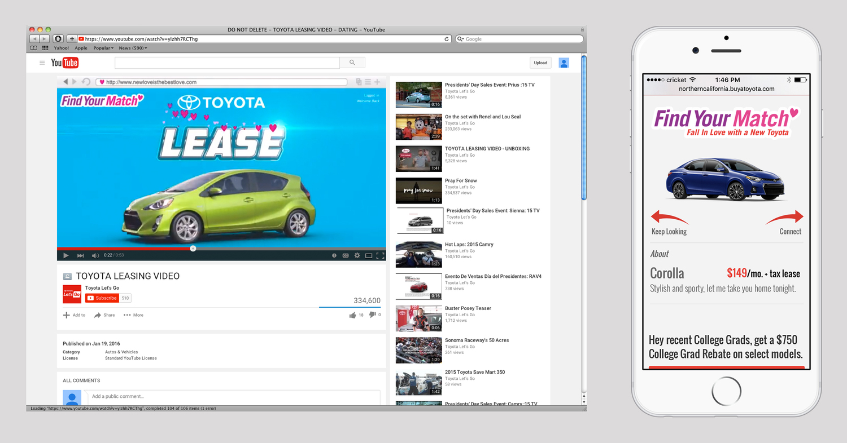Image resolution: width=847 pixels, height=443 pixels.
Task: Expand the News (590) bookmarks dropdown
Action: pos(133,48)
